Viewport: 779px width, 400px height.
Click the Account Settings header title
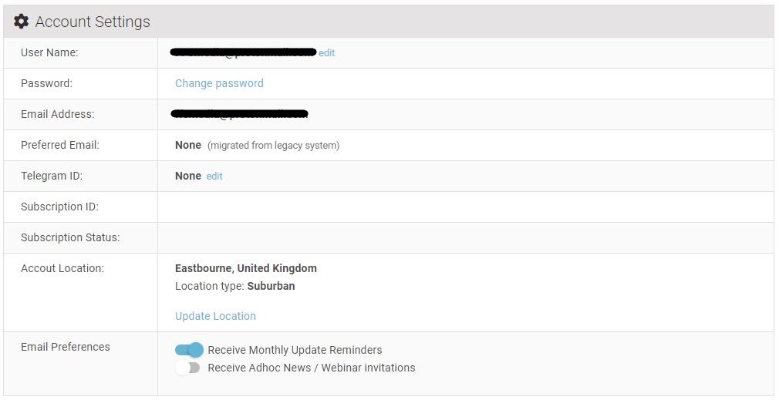93,22
